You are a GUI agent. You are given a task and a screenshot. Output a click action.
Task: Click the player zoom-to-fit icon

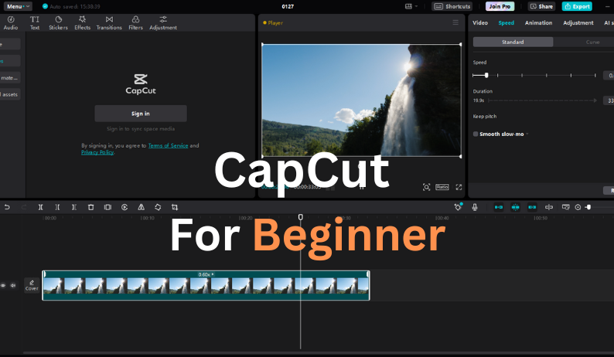point(426,187)
